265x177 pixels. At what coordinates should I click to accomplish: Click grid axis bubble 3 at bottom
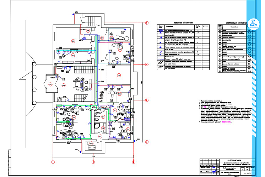[133, 162]
